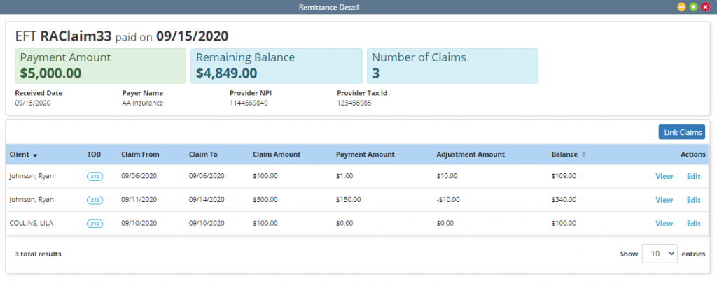Click TOB 210 badge for COLLINS, LILA
The image size is (717, 283).
[x=95, y=224]
